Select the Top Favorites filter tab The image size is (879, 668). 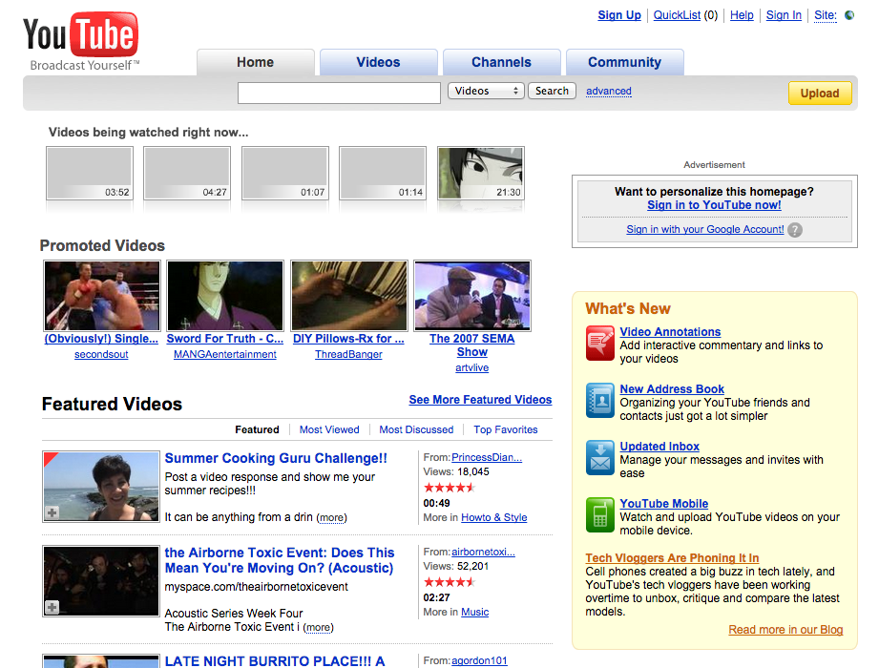pyautogui.click(x=505, y=429)
